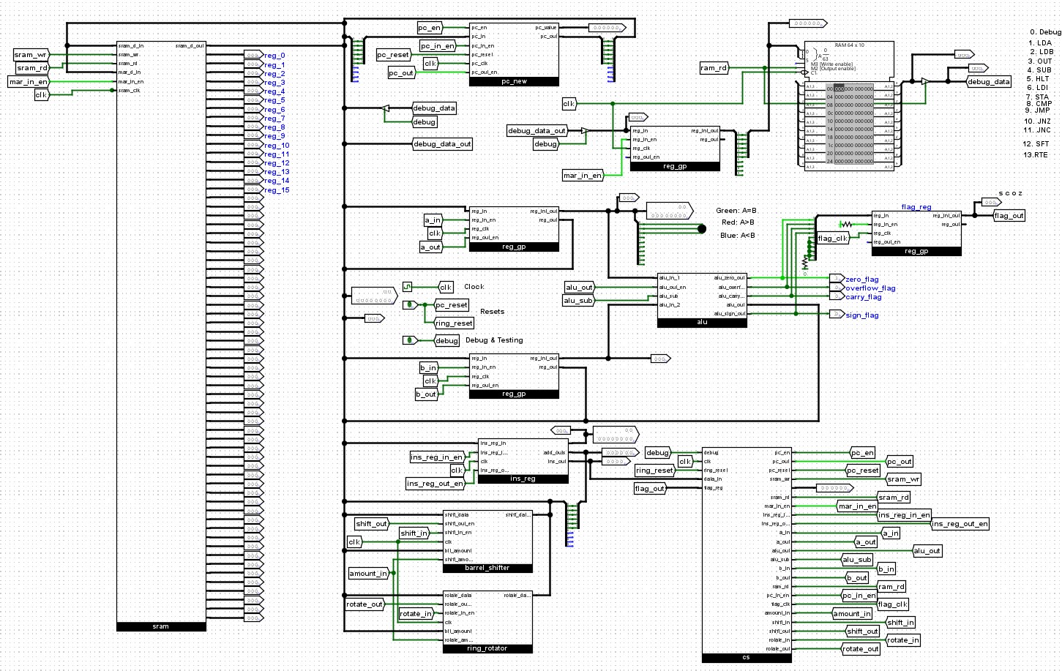Screen dimensions: 1062x671
Task: Select the shift_out tunnel feeding barrel_shifter
Action: [x=372, y=524]
